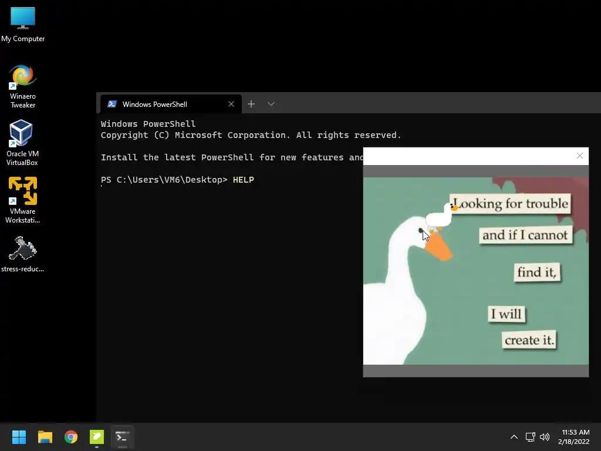Select the Winaero Tweaker shortcut
Image resolution: width=601 pixels, height=451 pixels.
(23, 87)
